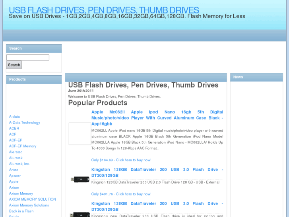This screenshot has height=217, width=289.
Task: Open Aleratec products page
Action: pyautogui.click(x=16, y=152)
